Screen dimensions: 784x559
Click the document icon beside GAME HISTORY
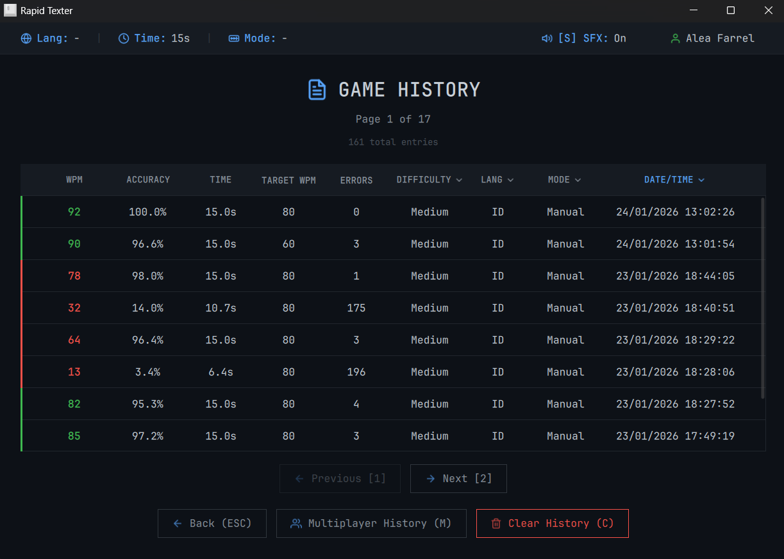(317, 90)
